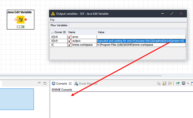This screenshot has width=193, height=118.
Task: Select the 'Executed and waiting for end' value cell
Action: (x=141, y=41)
